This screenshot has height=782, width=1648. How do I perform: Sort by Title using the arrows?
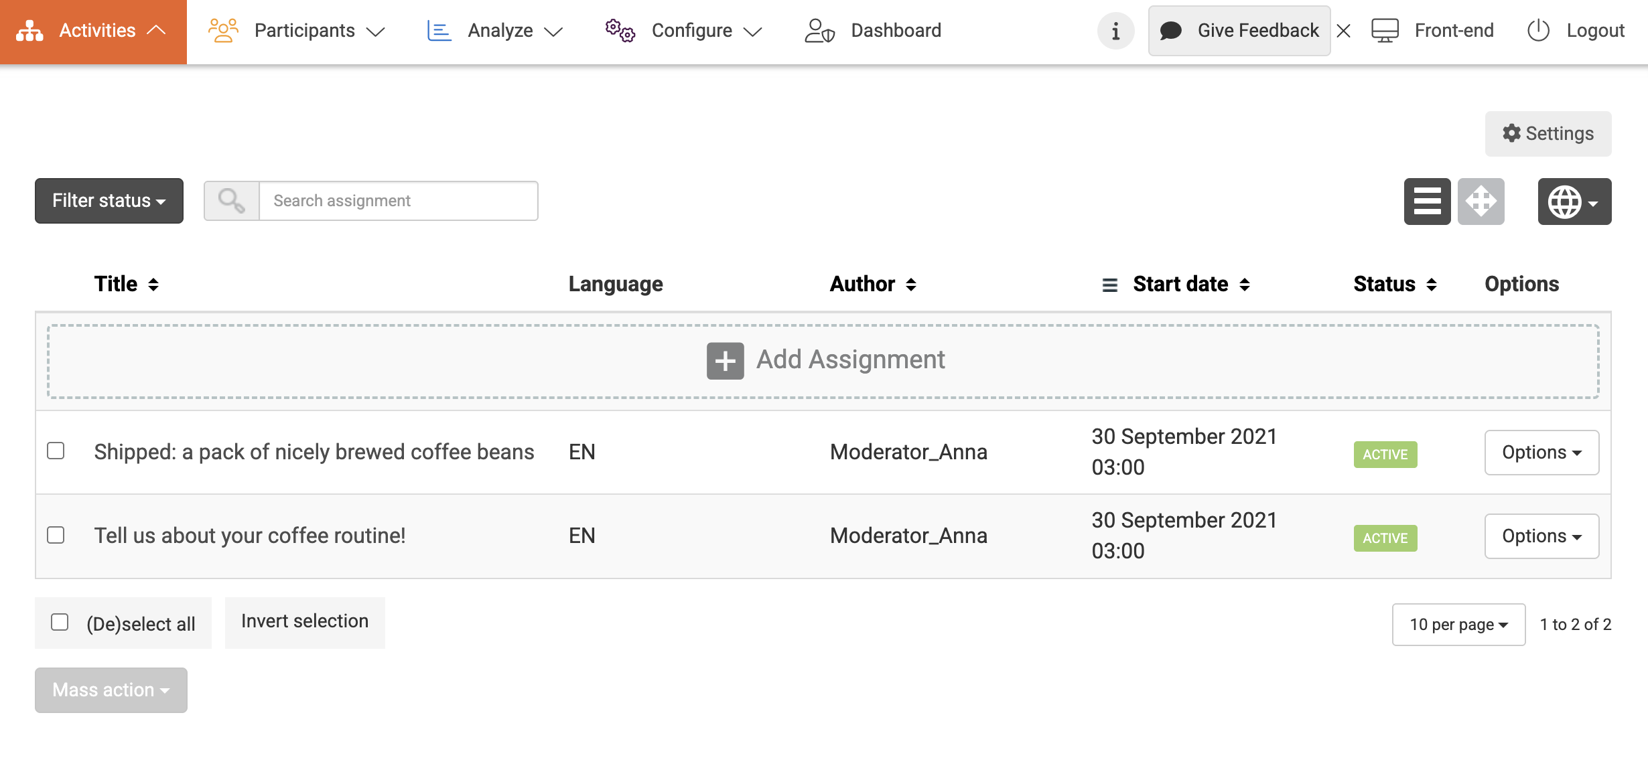point(153,285)
